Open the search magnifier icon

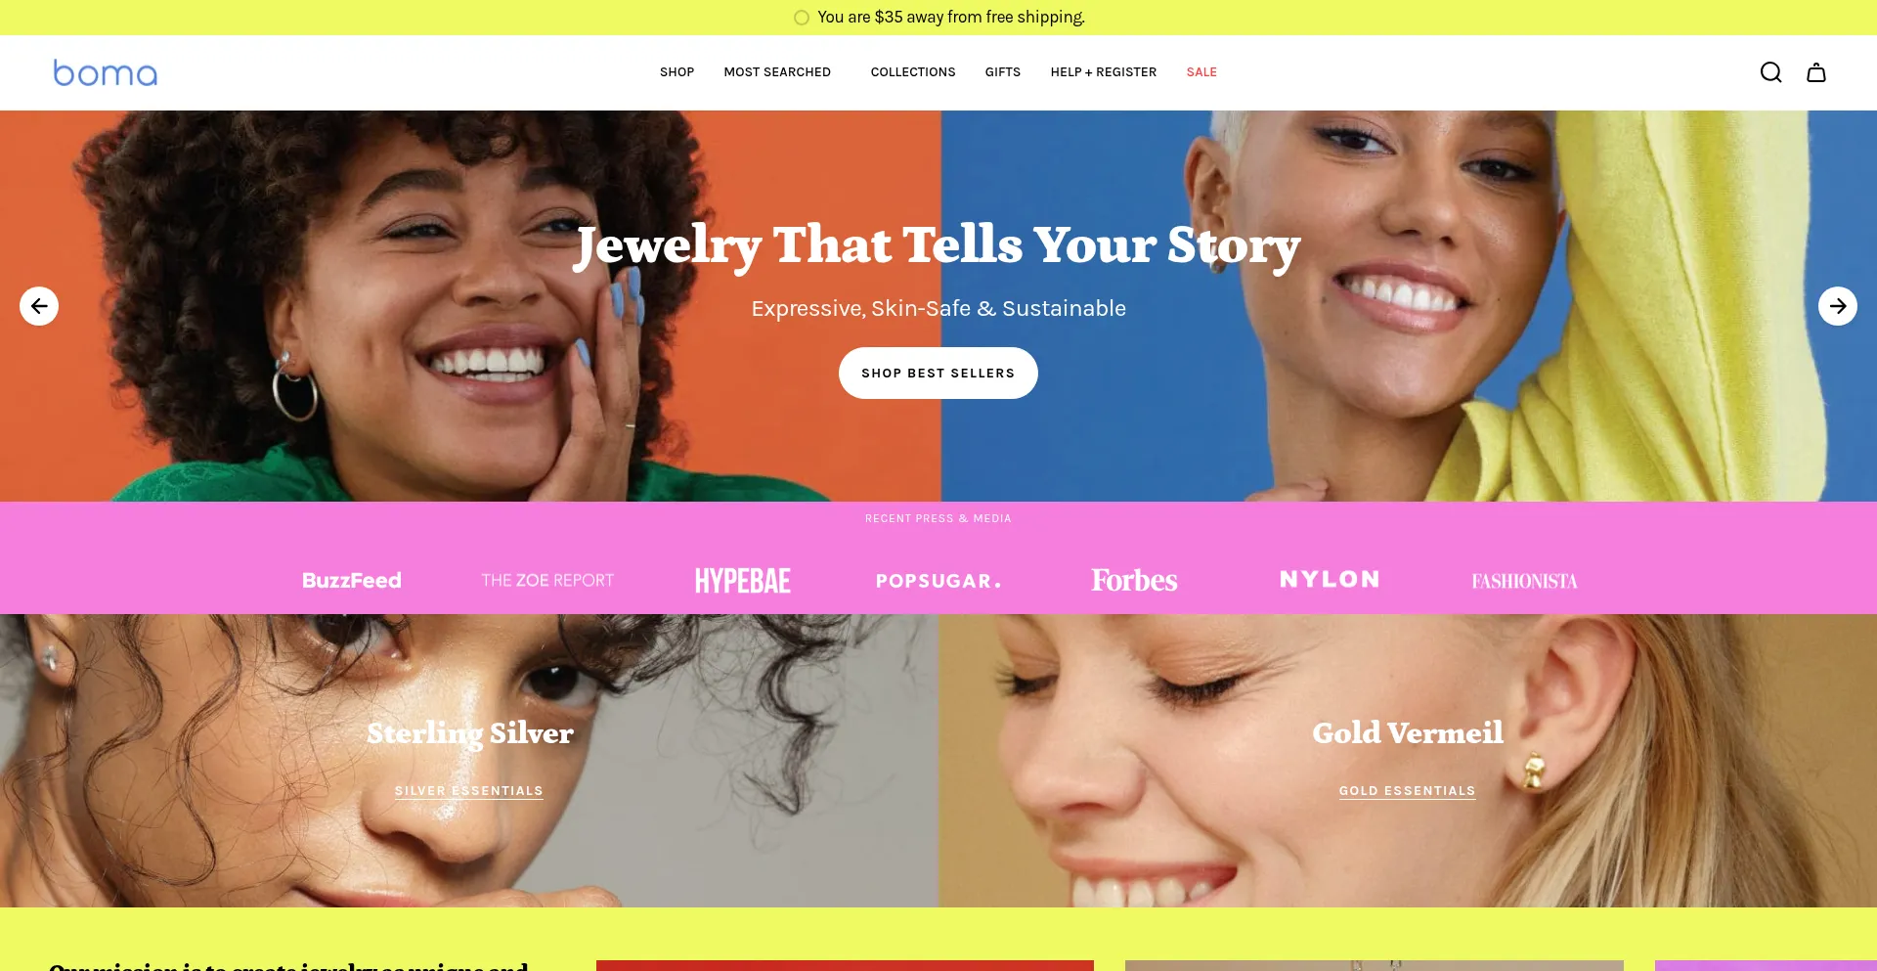pos(1770,72)
